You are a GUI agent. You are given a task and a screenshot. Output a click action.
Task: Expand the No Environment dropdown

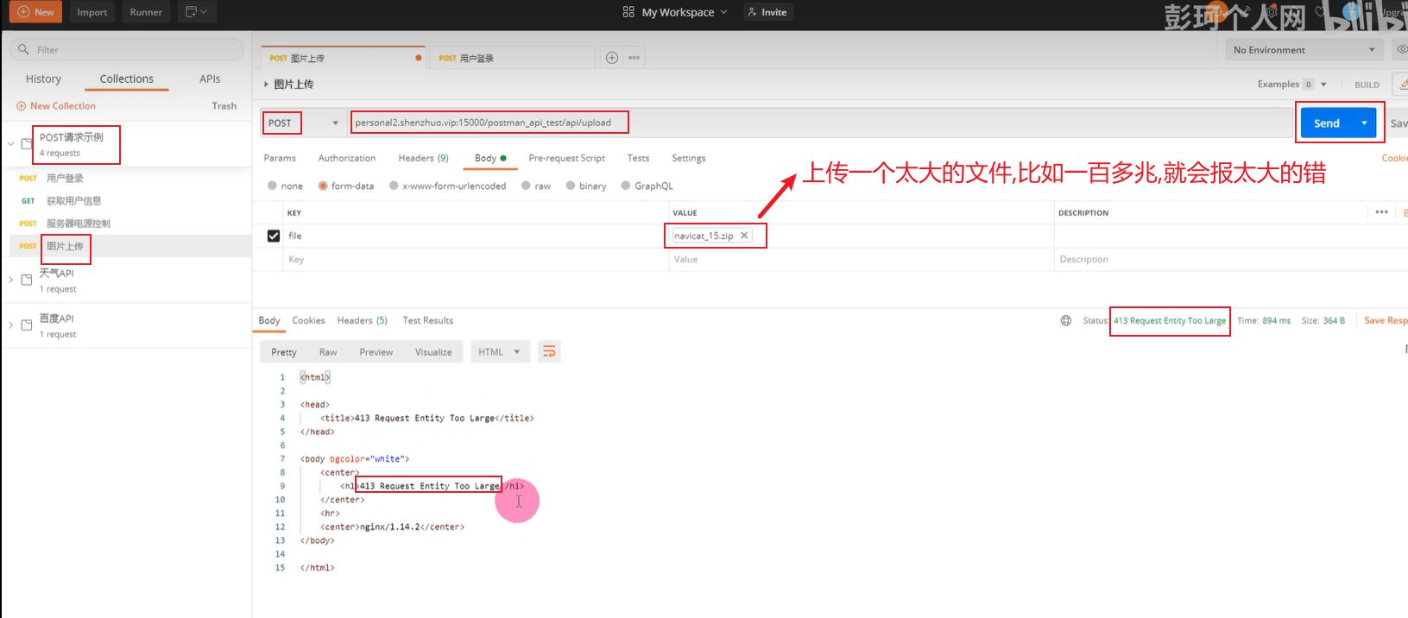tap(1304, 50)
